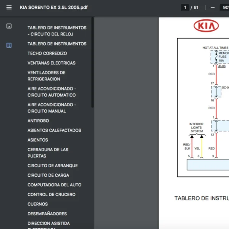Navigate to ANTIROBO bookmark
Screen dimensions: 229x229
[x=38, y=121]
